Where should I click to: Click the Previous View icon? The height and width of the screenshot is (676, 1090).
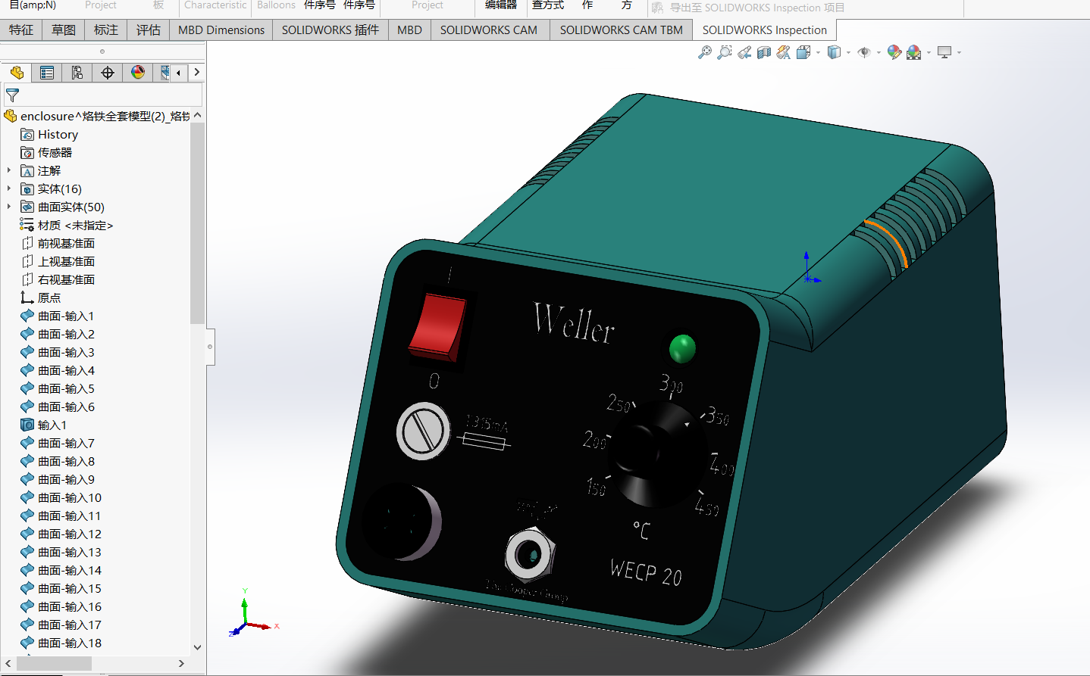pyautogui.click(x=744, y=52)
